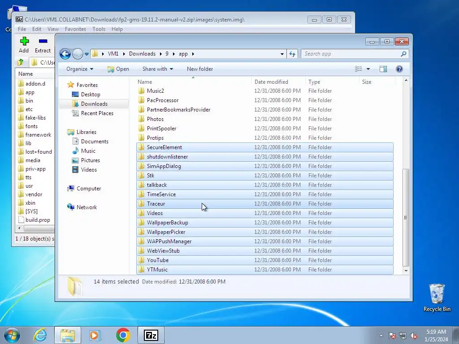Click the network tray icon
Image resolution: width=459 pixels, height=344 pixels.
(x=403, y=336)
